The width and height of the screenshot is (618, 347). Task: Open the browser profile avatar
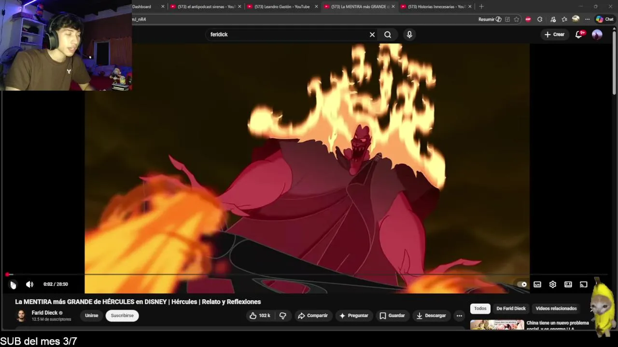tap(576, 19)
